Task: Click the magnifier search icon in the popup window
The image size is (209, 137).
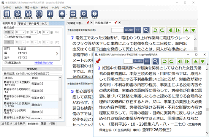Action: point(155,61)
